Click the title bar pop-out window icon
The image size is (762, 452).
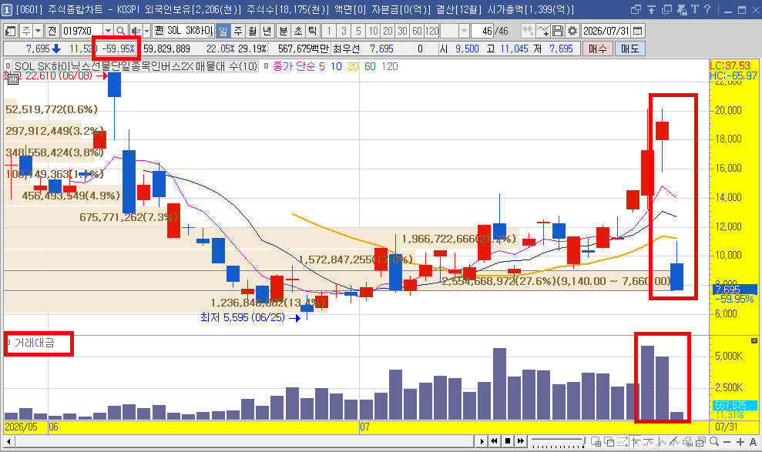point(636,9)
